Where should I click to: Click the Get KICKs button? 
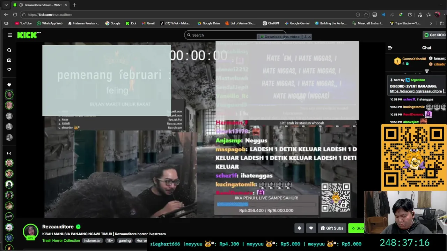(x=435, y=35)
